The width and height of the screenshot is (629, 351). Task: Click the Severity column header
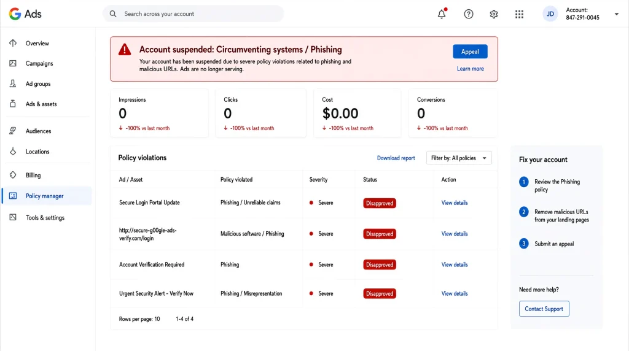point(319,180)
